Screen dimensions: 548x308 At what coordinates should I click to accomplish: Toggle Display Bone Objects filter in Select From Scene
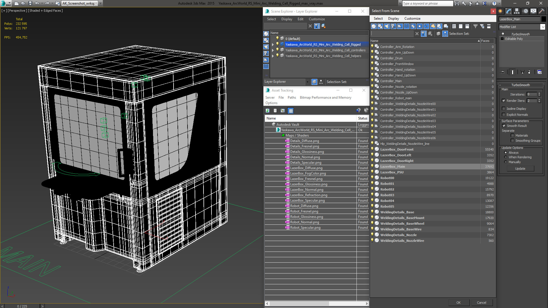[x=426, y=26]
